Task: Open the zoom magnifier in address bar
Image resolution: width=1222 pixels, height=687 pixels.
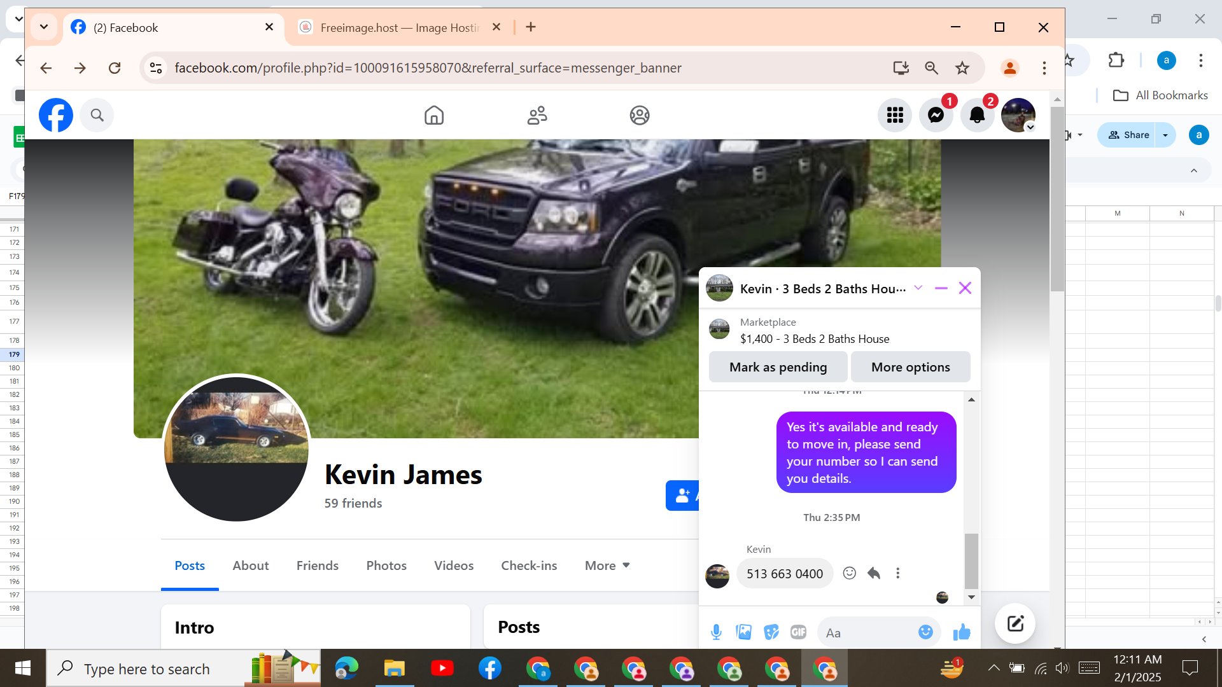Action: pos(931,68)
